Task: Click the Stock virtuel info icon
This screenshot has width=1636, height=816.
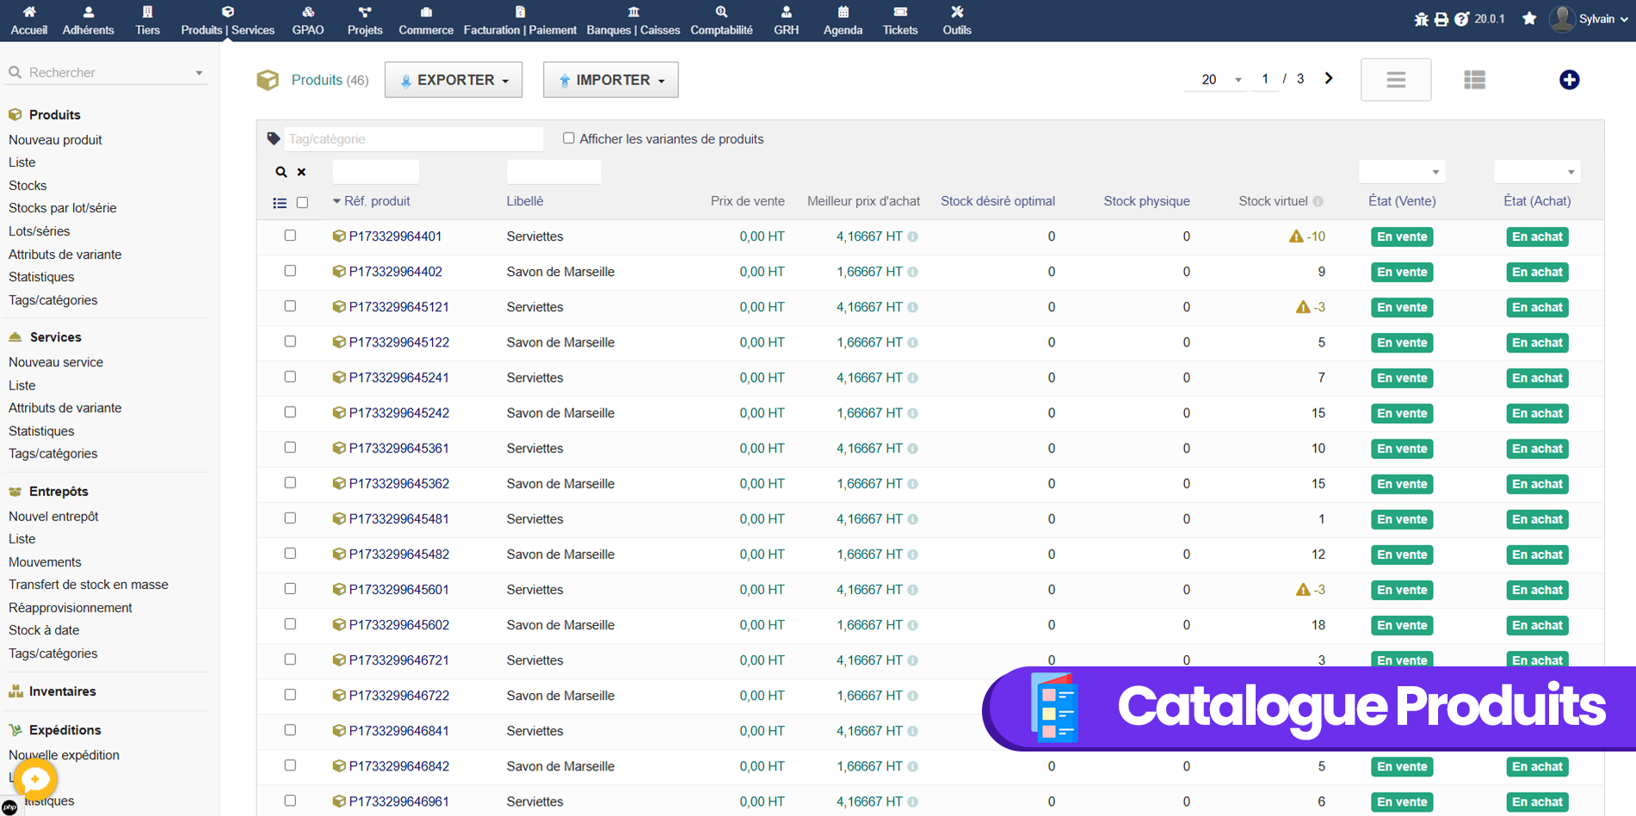Action: point(1318,201)
